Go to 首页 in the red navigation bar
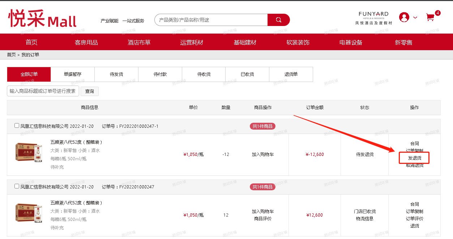The image size is (453, 239). click(31, 42)
